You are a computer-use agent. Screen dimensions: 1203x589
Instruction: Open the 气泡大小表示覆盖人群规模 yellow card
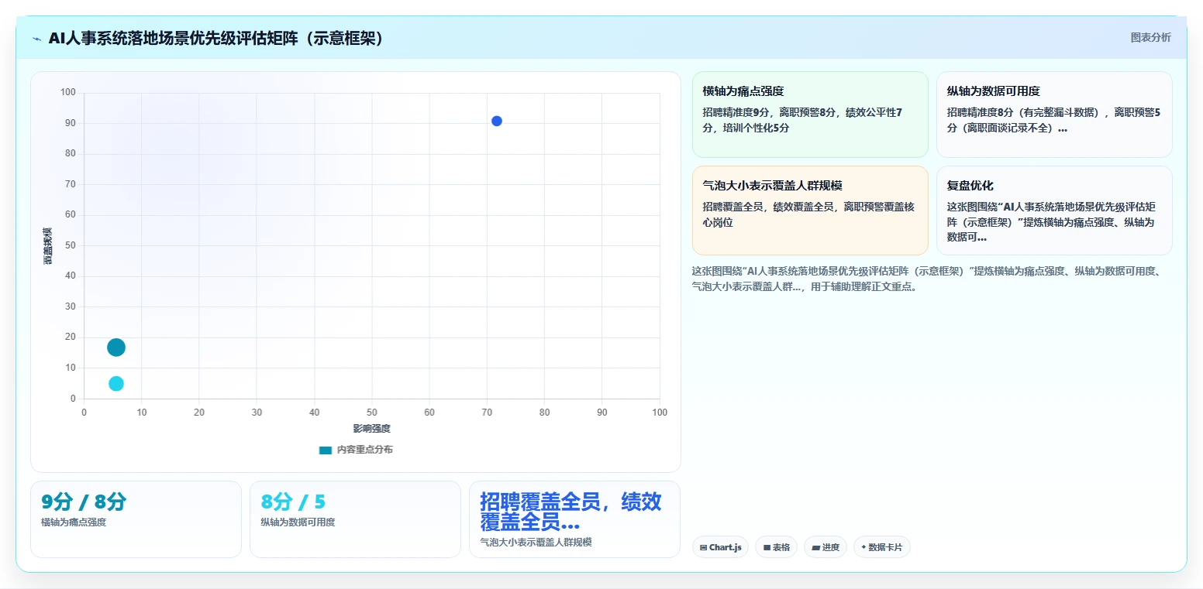click(x=810, y=211)
